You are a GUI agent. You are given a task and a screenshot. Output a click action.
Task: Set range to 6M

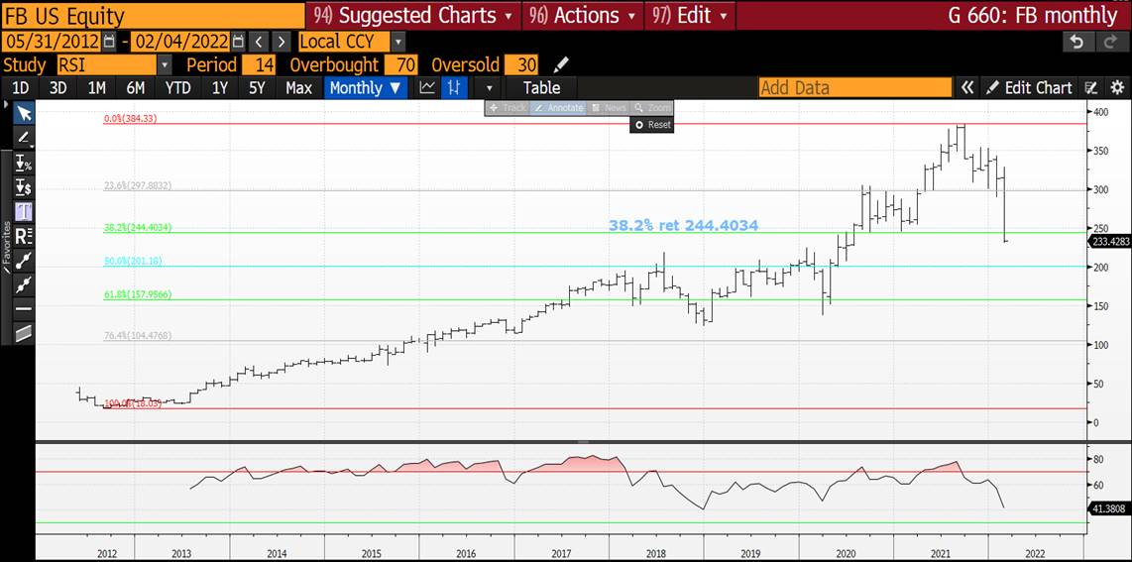(135, 88)
